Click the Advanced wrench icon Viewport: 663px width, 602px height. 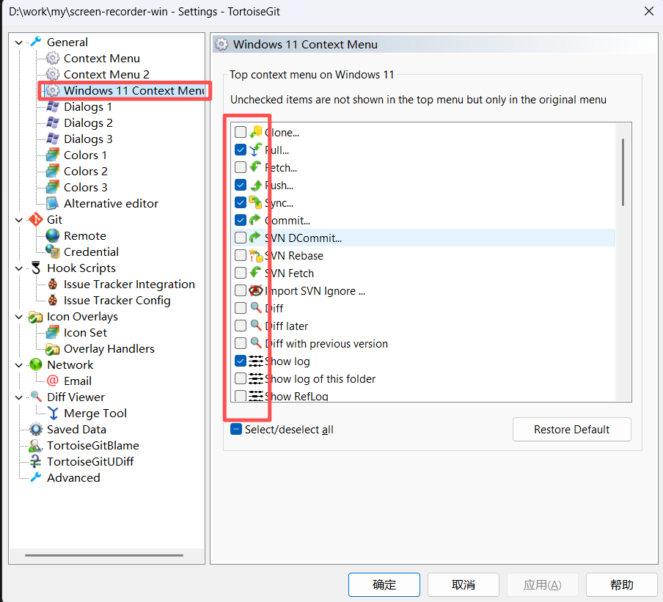pyautogui.click(x=36, y=477)
